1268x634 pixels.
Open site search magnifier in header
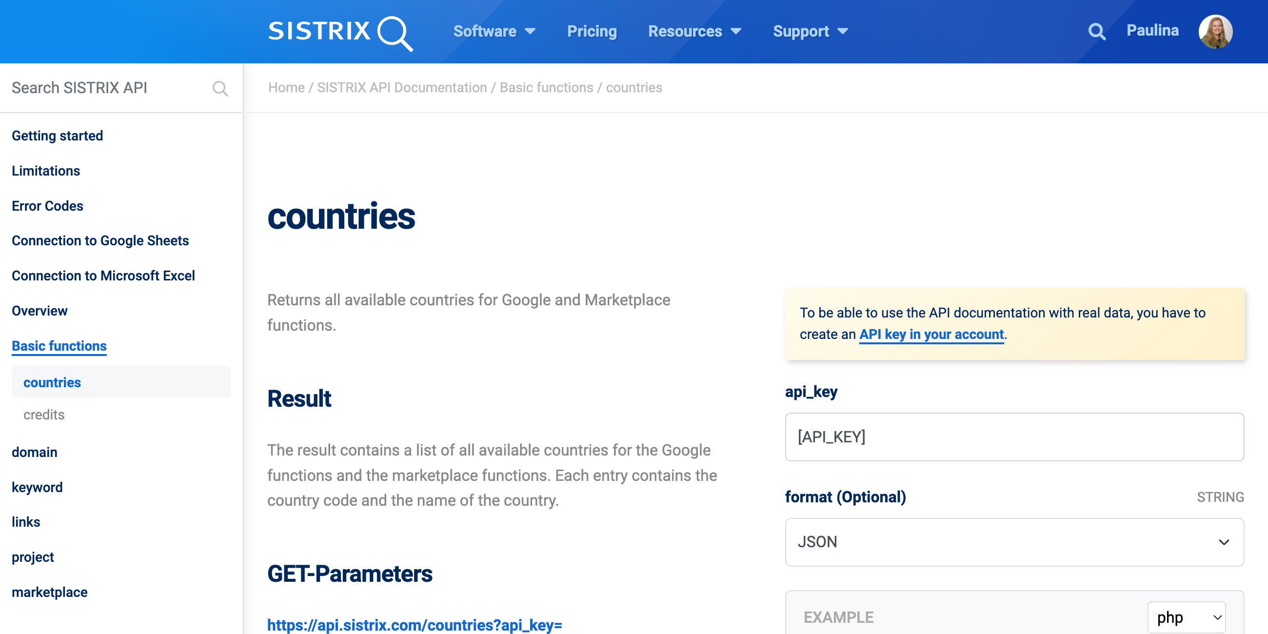pyautogui.click(x=1096, y=32)
